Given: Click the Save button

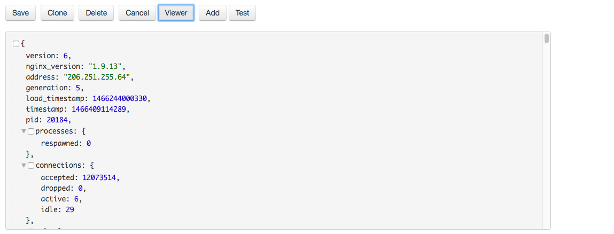Looking at the screenshot, I should (20, 13).
